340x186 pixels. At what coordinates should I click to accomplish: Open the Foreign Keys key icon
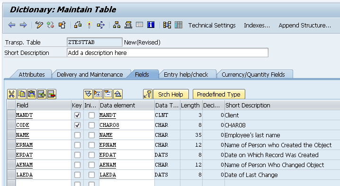click(148, 94)
